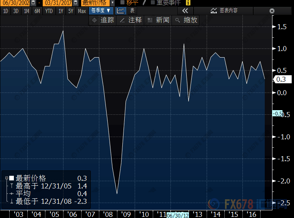The height and width of the screenshot is (218, 294).
Task: Click the pencil edit icon beside 移平
Action: [x=144, y=2]
